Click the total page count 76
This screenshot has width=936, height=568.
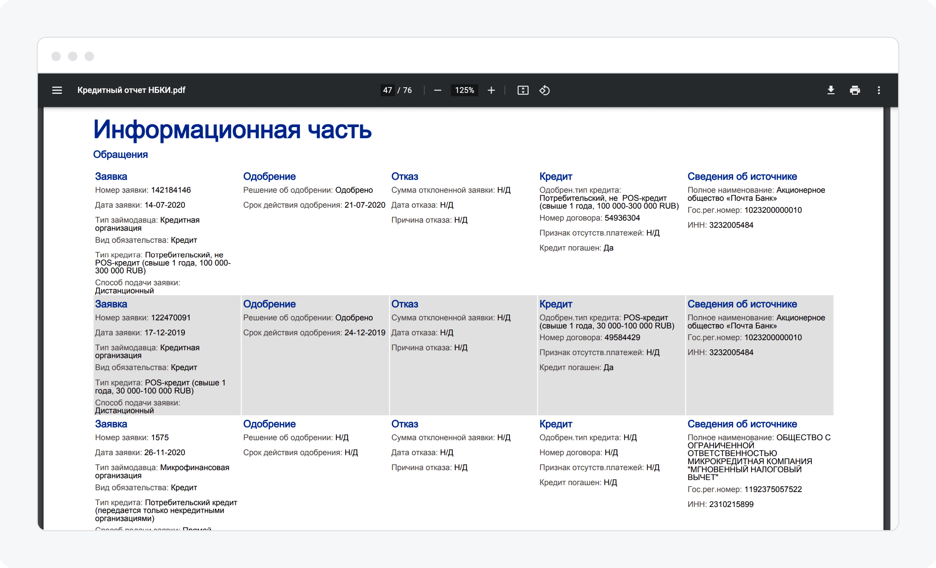[x=407, y=90]
